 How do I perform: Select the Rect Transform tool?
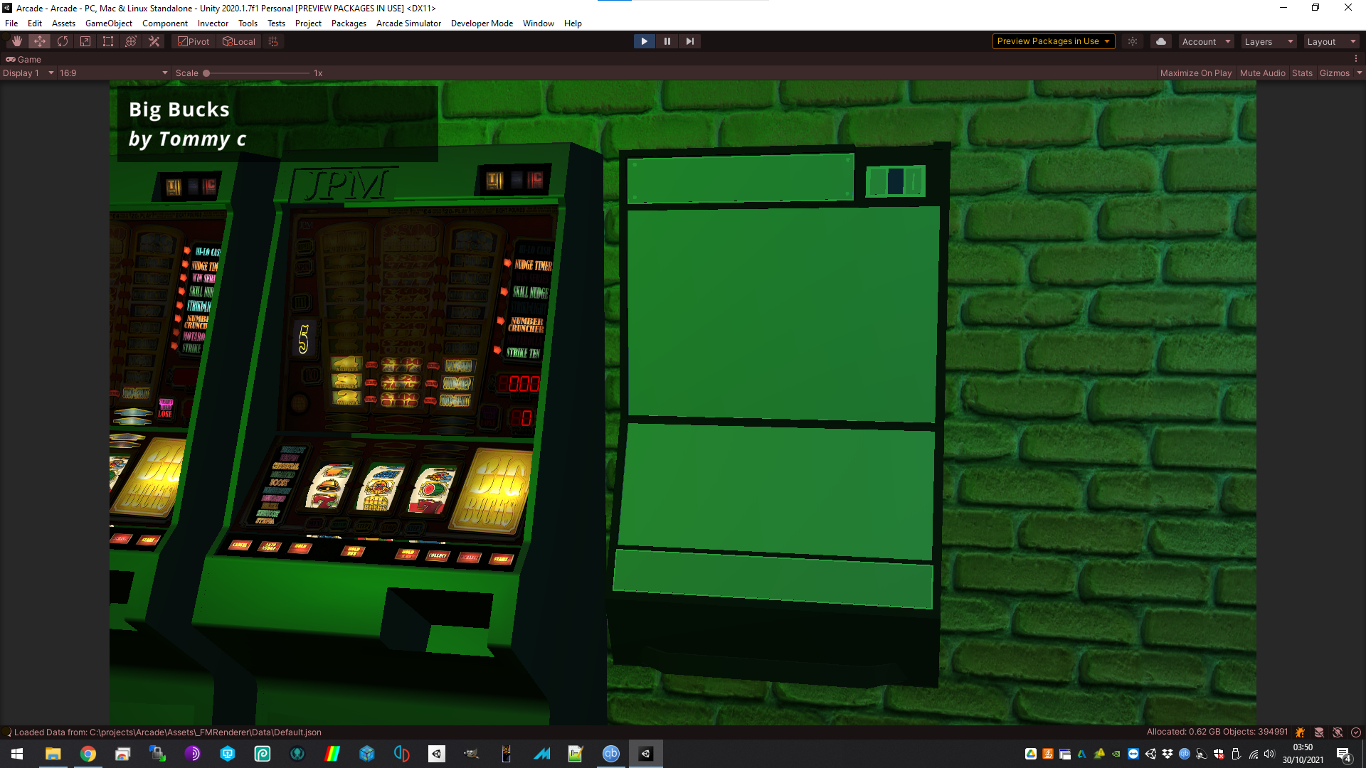coord(108,41)
